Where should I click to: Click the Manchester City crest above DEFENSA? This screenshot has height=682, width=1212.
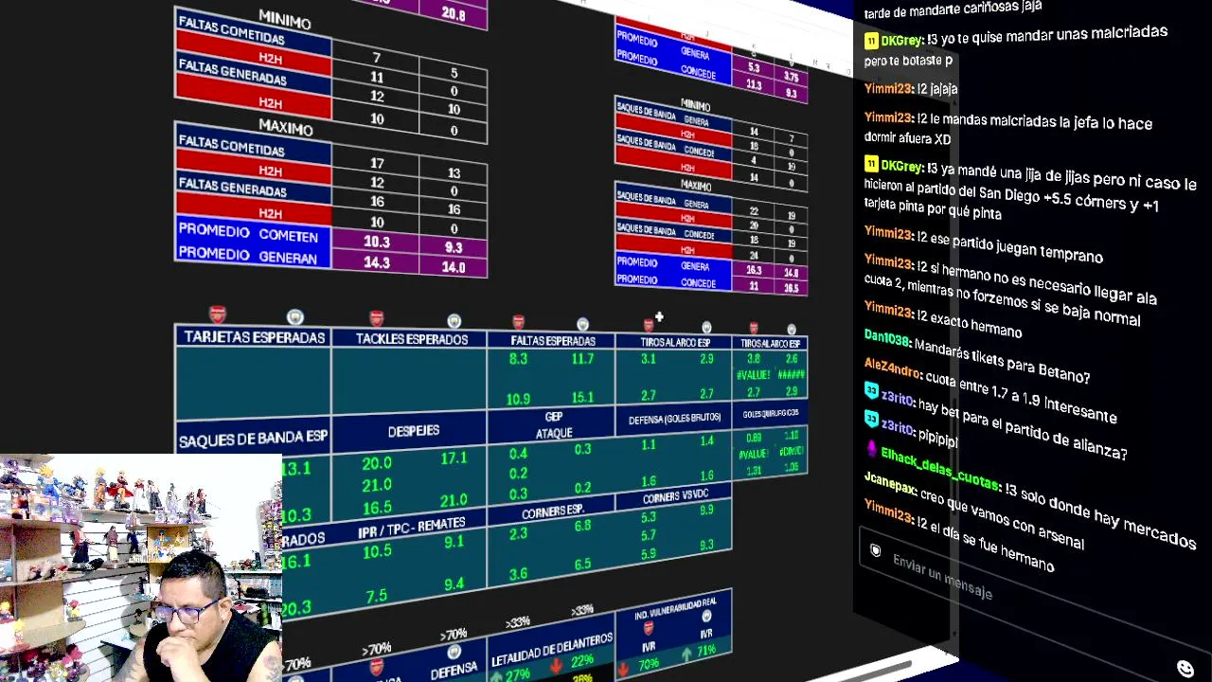[454, 652]
